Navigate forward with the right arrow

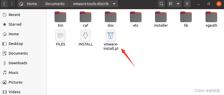(12, 4)
